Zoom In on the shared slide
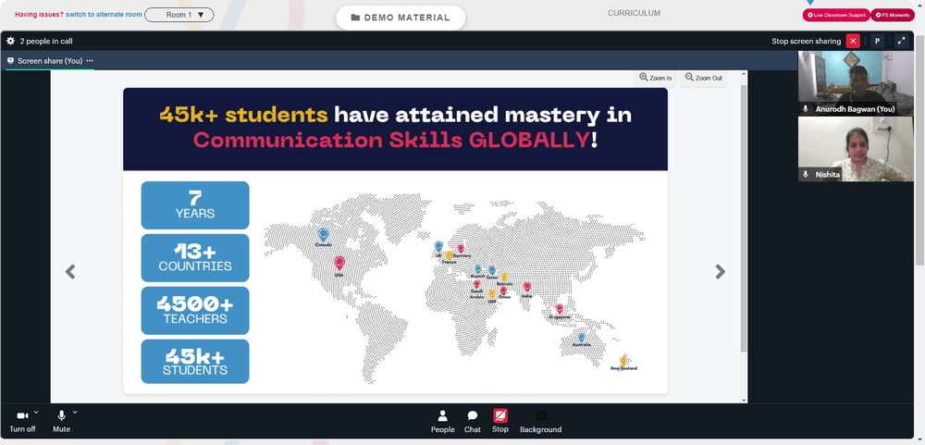This screenshot has height=445, width=925. [656, 78]
